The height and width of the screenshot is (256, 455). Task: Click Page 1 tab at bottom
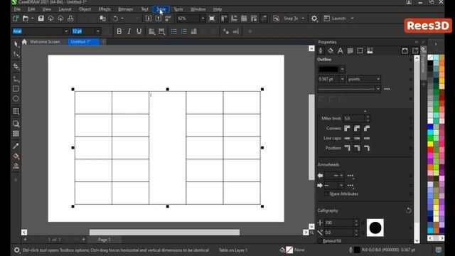(105, 240)
